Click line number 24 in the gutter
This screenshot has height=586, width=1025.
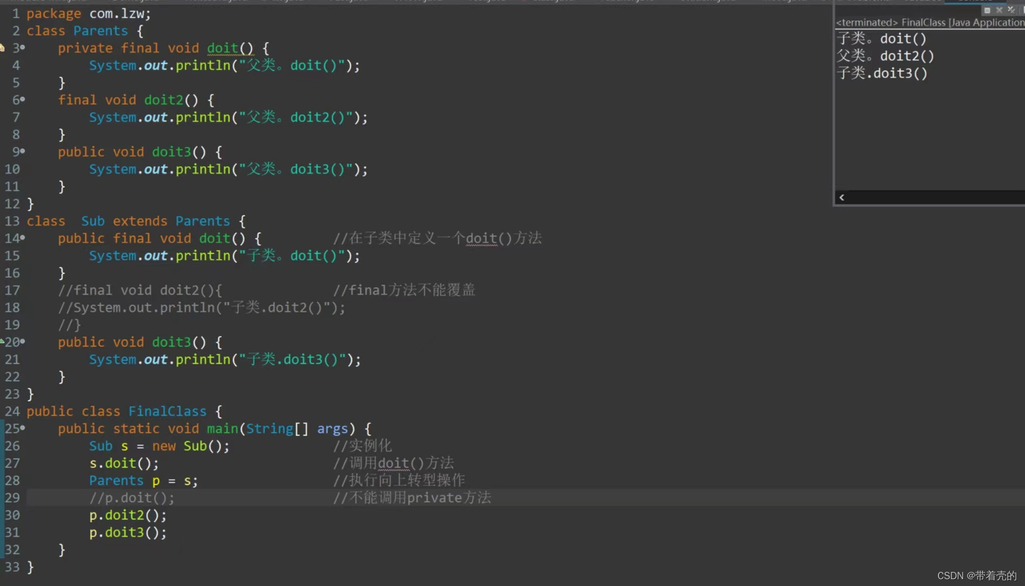coord(12,411)
